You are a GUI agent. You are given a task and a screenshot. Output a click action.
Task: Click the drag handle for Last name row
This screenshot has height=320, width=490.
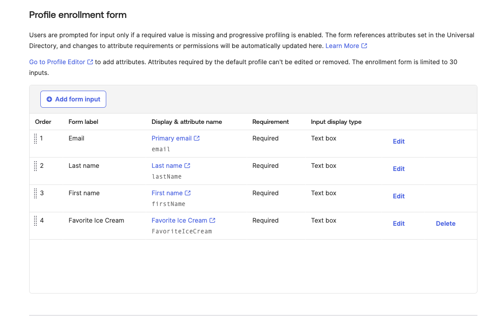coord(35,166)
